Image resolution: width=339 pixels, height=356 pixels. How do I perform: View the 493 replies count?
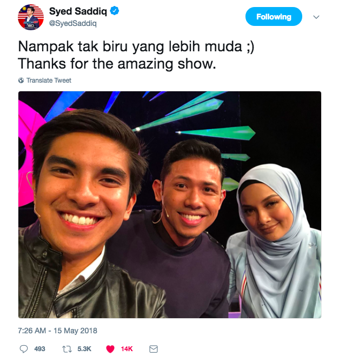tap(39, 349)
